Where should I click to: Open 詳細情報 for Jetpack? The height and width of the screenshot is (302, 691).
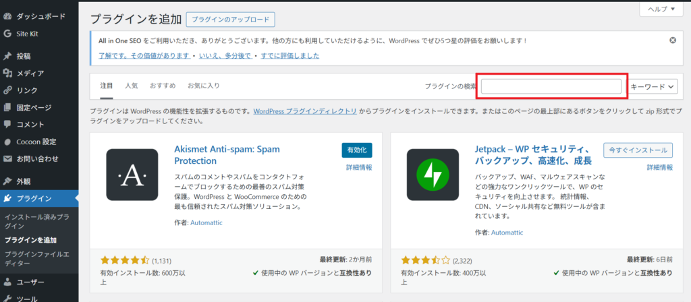[660, 168]
